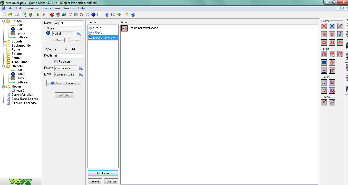Select objBarrier in the resource tree
The width and height of the screenshot is (348, 185).
pos(22,82)
